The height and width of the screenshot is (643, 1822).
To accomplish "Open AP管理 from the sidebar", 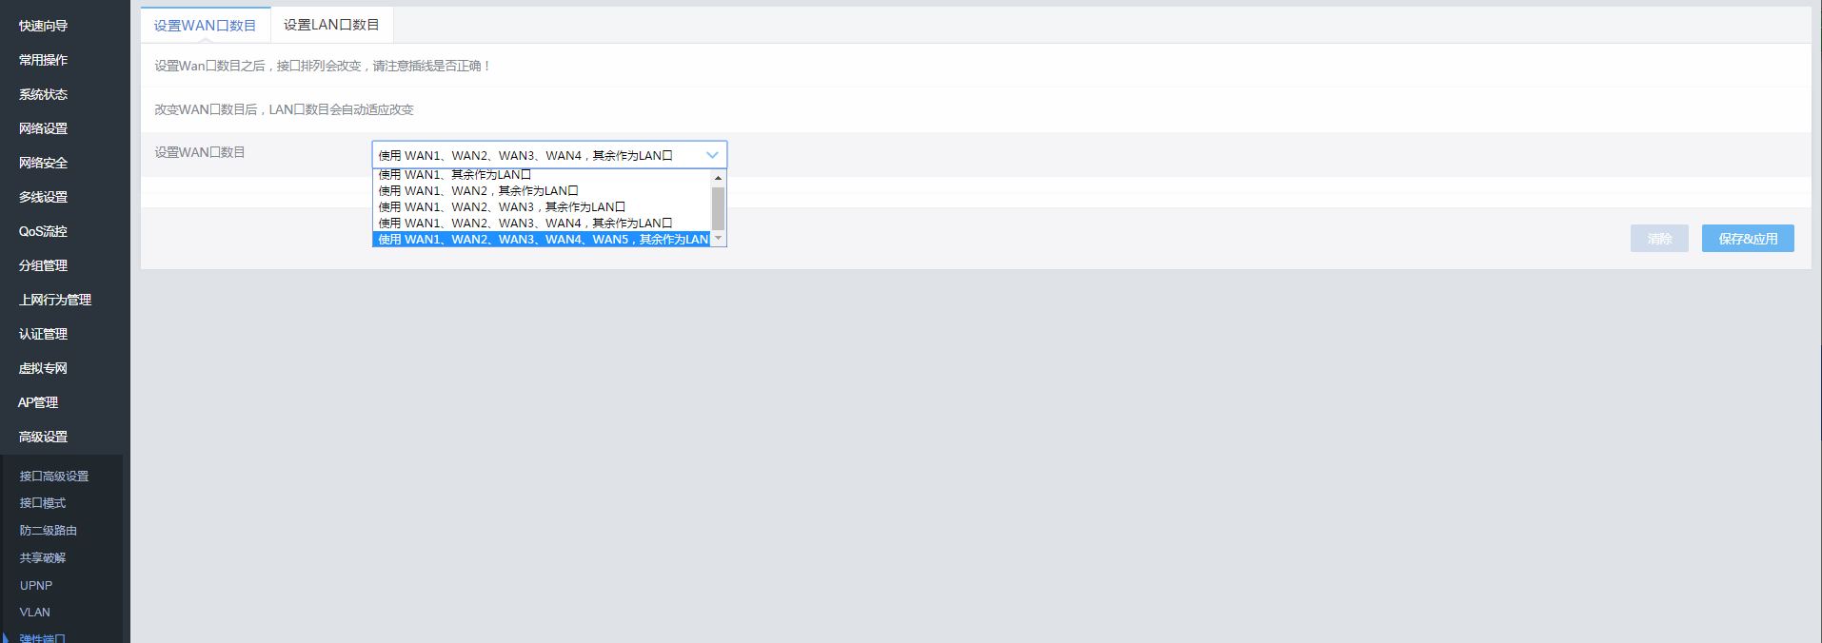I will point(38,402).
